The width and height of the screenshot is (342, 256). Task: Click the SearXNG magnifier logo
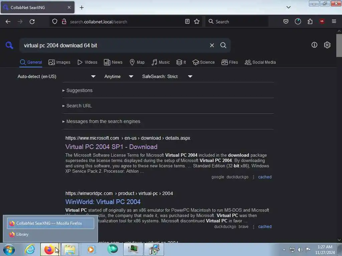(9, 45)
